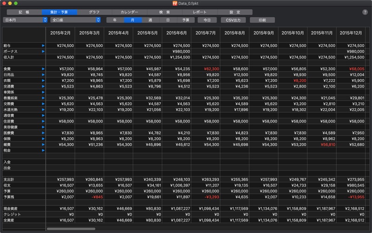Expand the 衣類 row arrow

pos(43,81)
